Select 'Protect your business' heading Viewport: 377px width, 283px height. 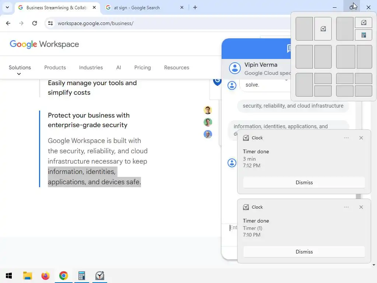click(89, 120)
